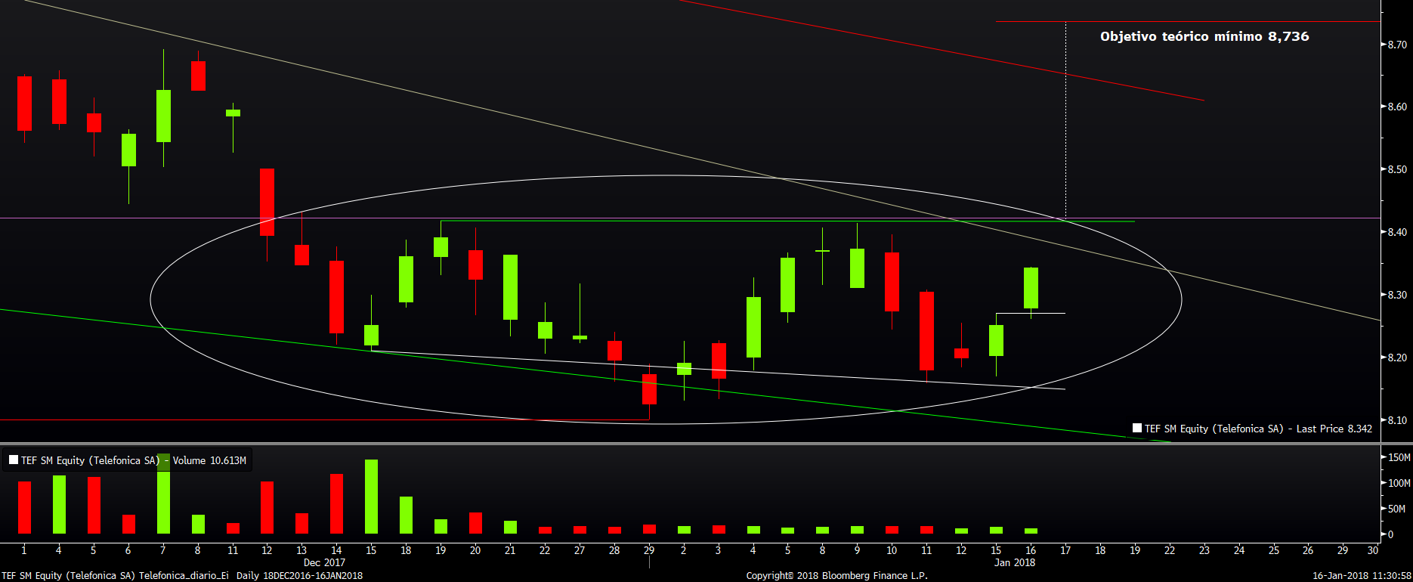
Task: Click the 'Daily 18DEC2016-16JAN2018' date range text
Action: [299, 576]
